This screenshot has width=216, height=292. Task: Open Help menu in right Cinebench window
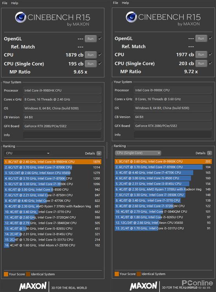pyautogui.click(x=125, y=3)
